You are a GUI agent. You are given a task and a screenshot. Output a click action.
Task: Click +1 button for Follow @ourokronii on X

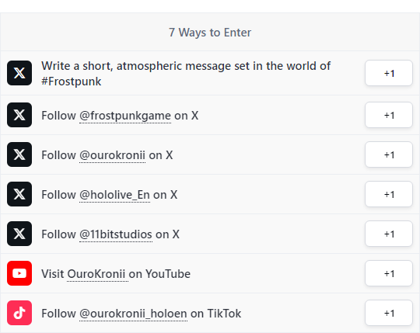point(389,154)
